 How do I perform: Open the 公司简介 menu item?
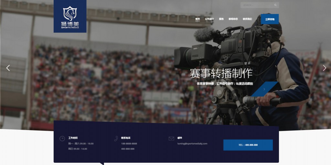point(209,19)
